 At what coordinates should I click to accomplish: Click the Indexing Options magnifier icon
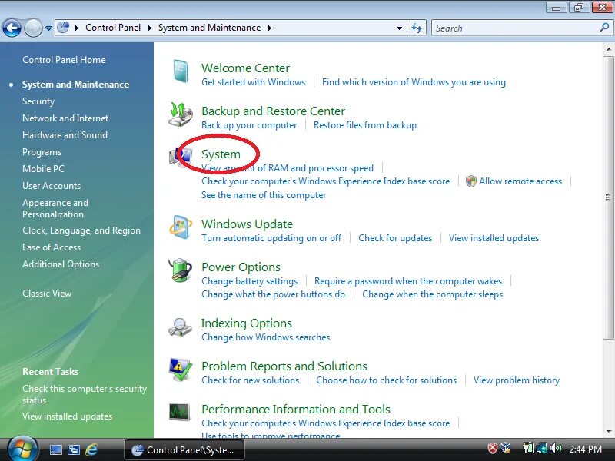coord(182,328)
